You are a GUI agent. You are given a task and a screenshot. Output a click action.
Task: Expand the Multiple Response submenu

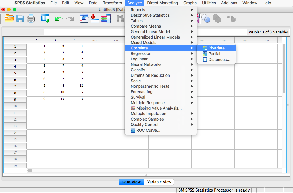tap(161, 103)
